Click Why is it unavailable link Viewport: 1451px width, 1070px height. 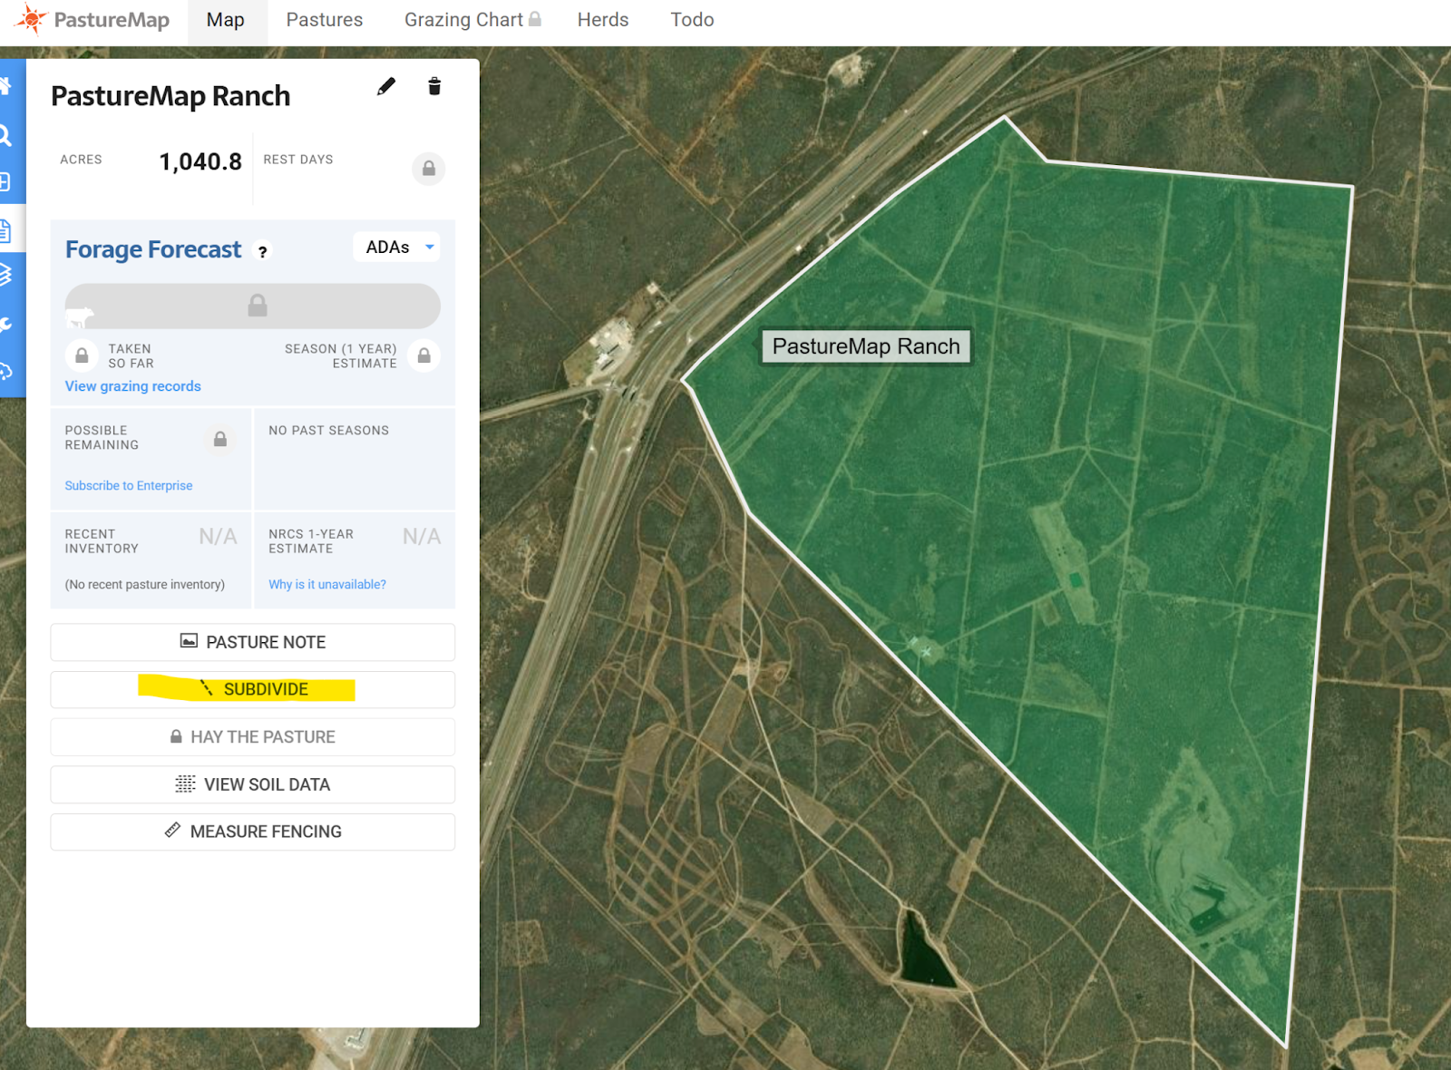point(327,585)
